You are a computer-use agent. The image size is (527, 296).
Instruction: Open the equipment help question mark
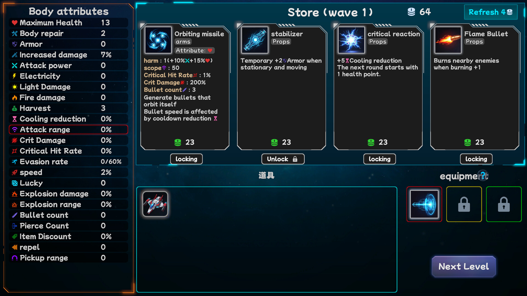pos(483,175)
